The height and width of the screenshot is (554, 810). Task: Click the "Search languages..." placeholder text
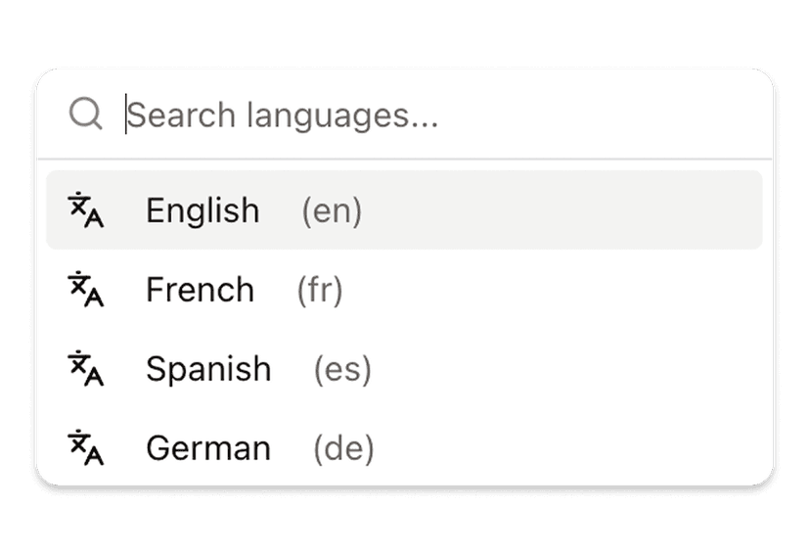pyautogui.click(x=283, y=115)
